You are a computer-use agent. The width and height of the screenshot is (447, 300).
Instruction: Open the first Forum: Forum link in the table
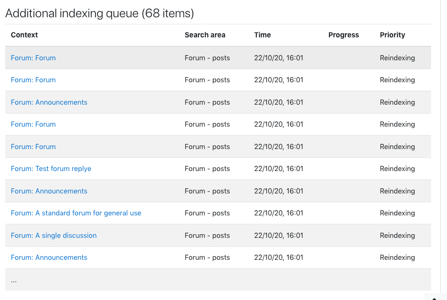coord(33,58)
